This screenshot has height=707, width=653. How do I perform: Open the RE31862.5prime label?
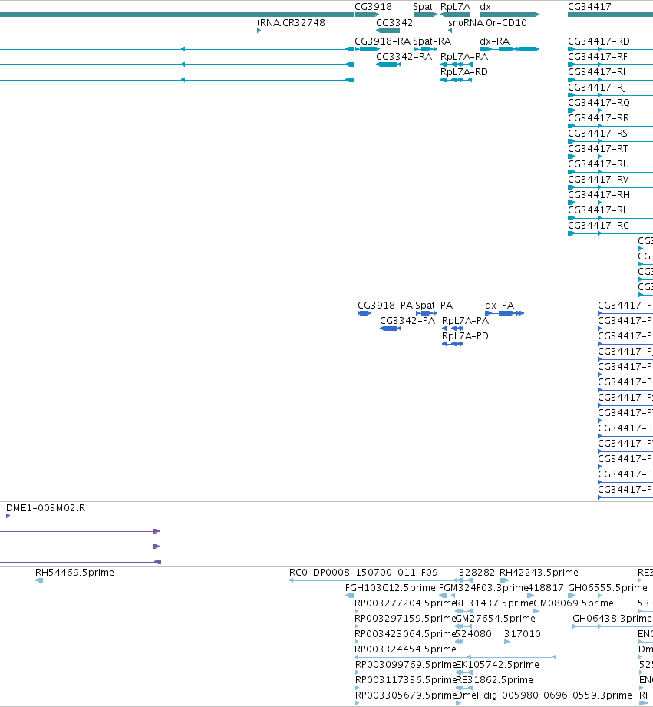point(494,679)
